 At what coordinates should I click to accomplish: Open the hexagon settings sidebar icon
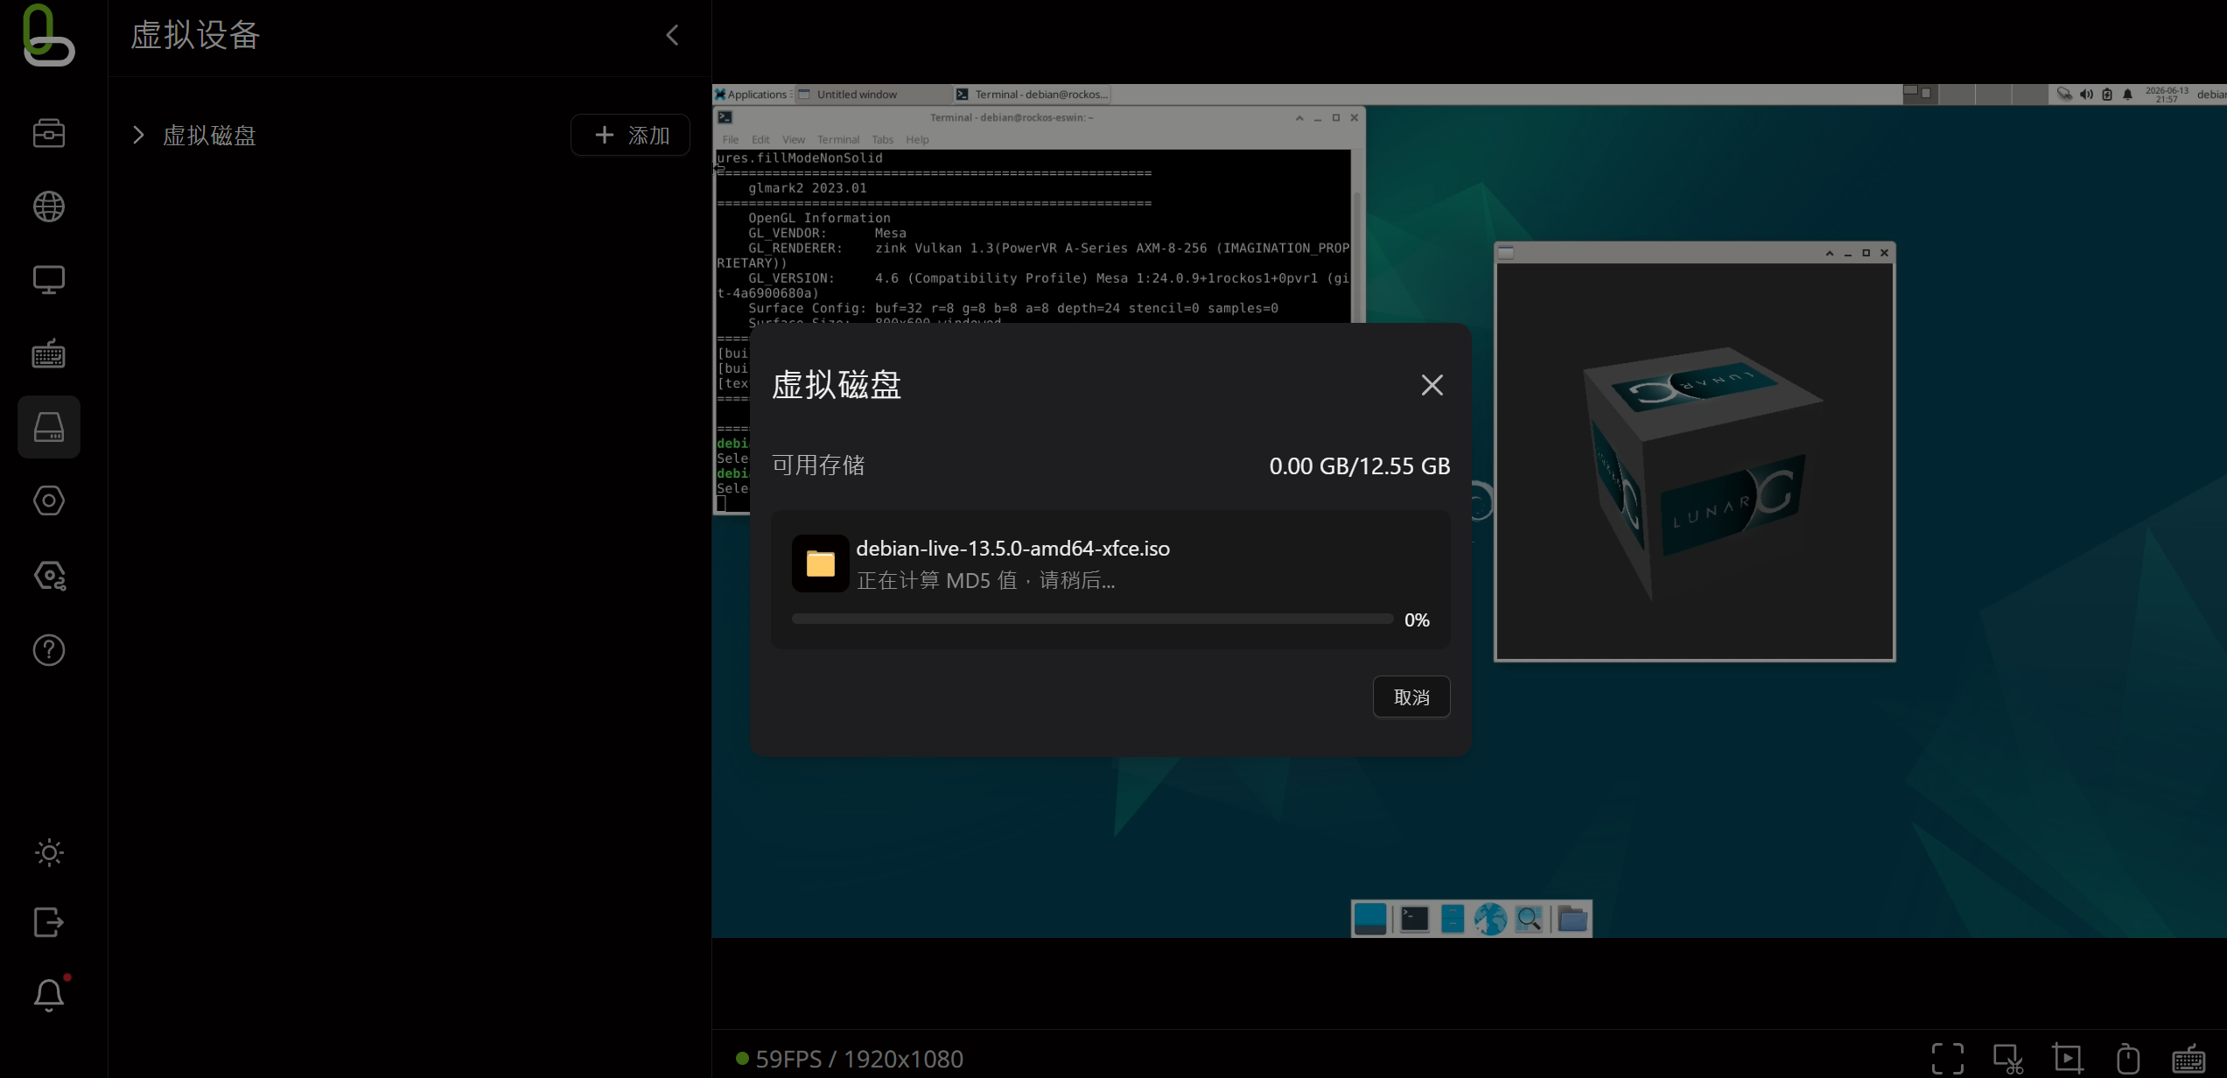[49, 500]
